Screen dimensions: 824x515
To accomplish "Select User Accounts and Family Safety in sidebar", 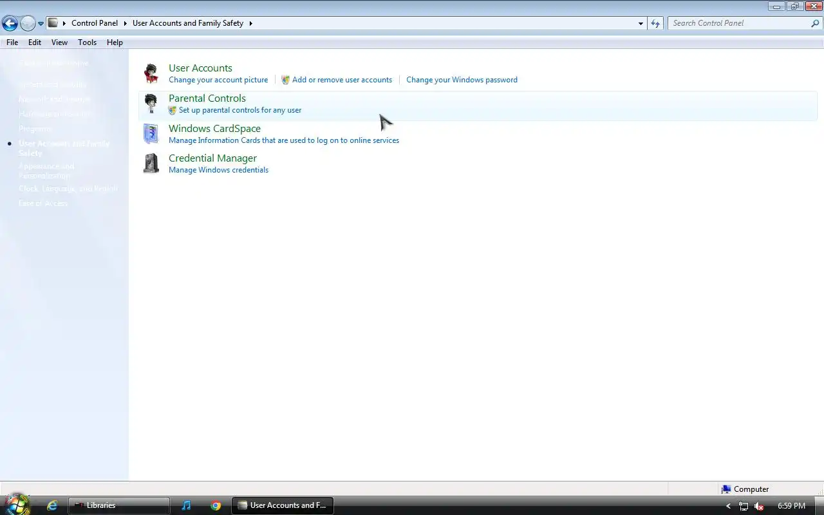I will pyautogui.click(x=64, y=148).
